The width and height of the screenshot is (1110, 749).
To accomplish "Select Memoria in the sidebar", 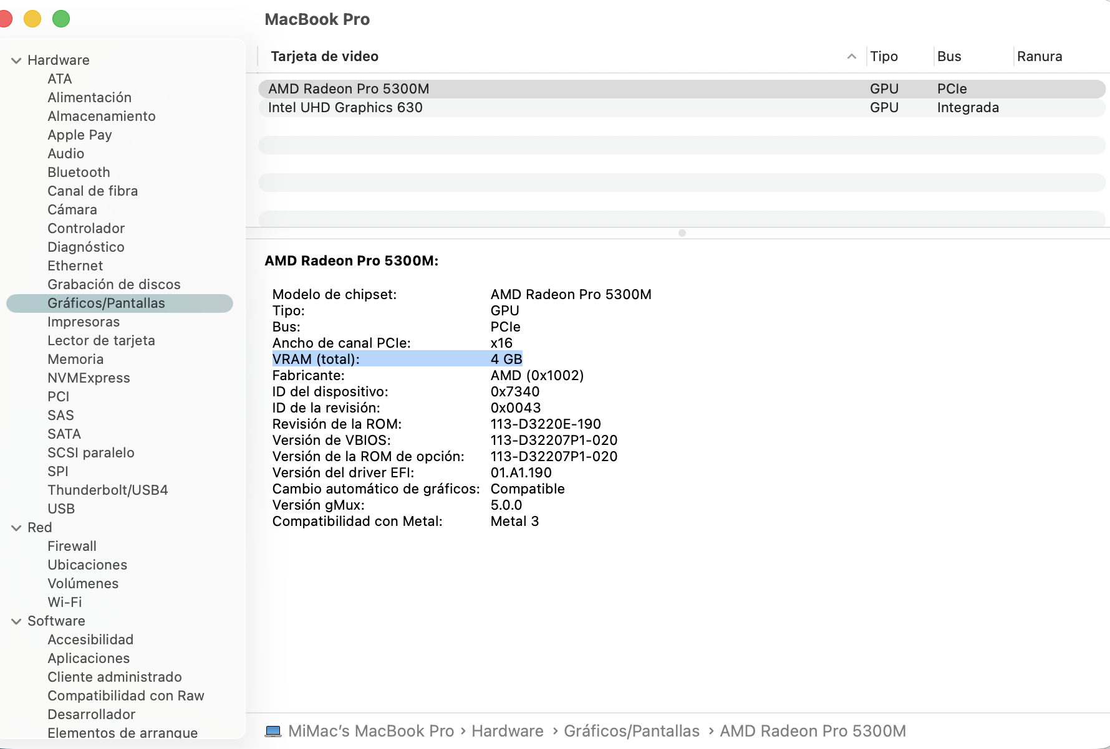I will (75, 360).
